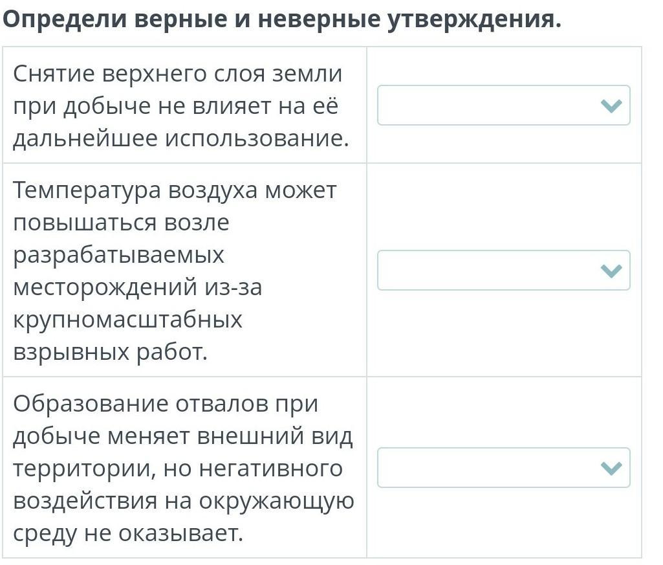The width and height of the screenshot is (663, 565).
Task: Click the word 'разрабатываемых' in second statement
Action: (x=118, y=255)
